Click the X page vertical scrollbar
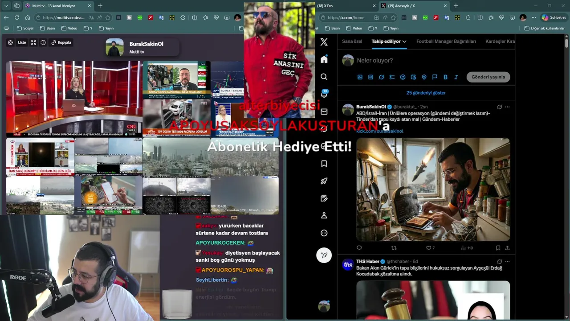 point(566,44)
